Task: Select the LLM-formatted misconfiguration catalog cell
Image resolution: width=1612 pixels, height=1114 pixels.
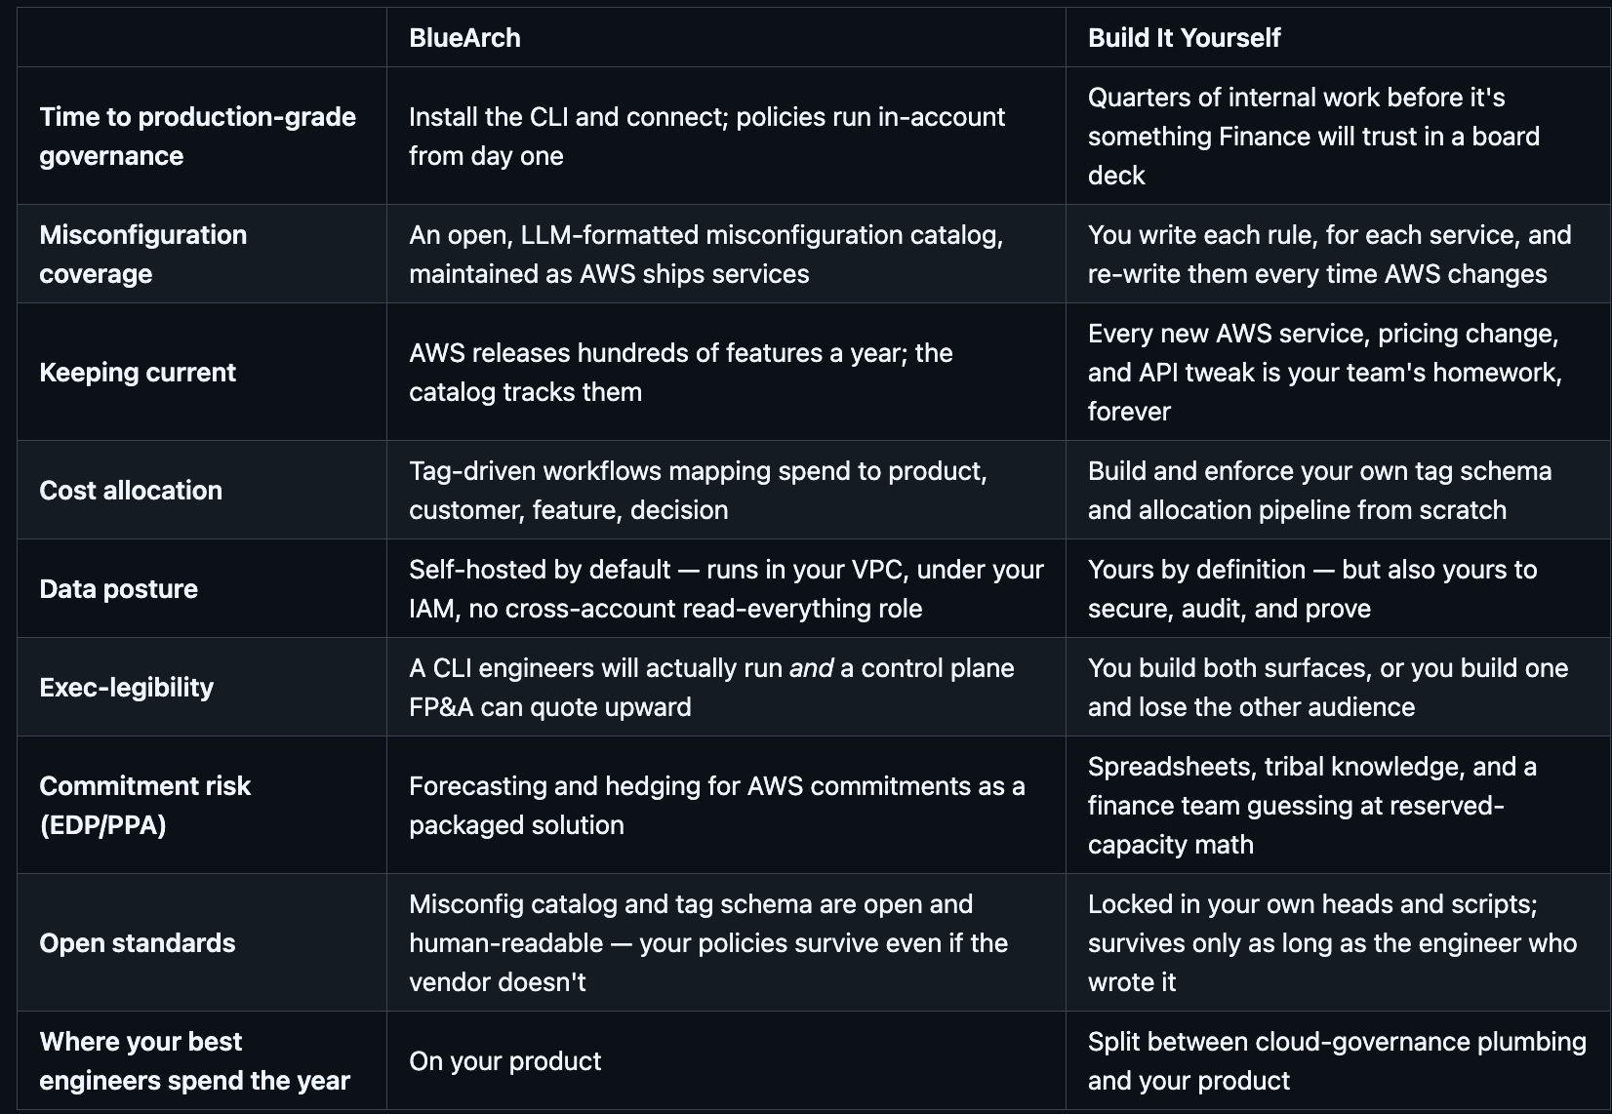Action: [x=705, y=254]
